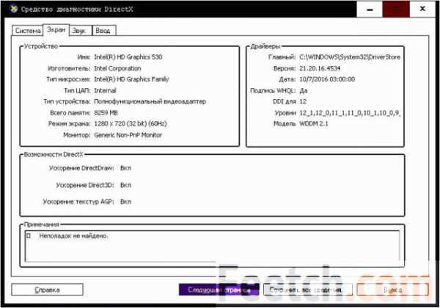Click driver version 21.20.16.4534
The height and width of the screenshot is (308, 440).
pyautogui.click(x=320, y=68)
